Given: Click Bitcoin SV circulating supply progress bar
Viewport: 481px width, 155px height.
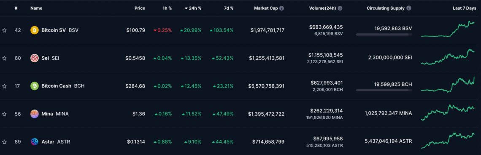Looking at the screenshot, I should point(384,35).
